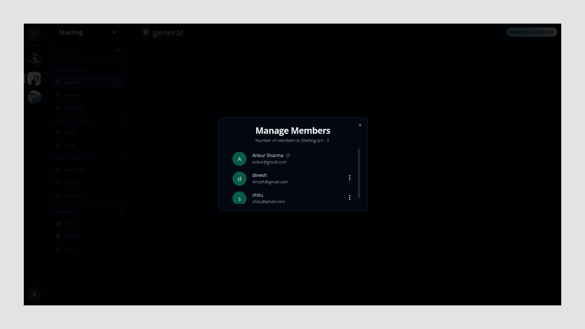
Task: Select the You member in sidebar
Action: (88, 224)
